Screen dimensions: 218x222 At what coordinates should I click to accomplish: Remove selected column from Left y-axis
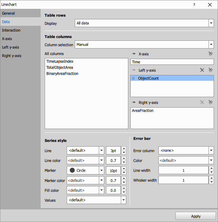click(202, 70)
